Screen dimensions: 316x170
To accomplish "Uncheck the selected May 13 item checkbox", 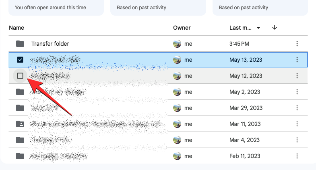I will pyautogui.click(x=20, y=60).
